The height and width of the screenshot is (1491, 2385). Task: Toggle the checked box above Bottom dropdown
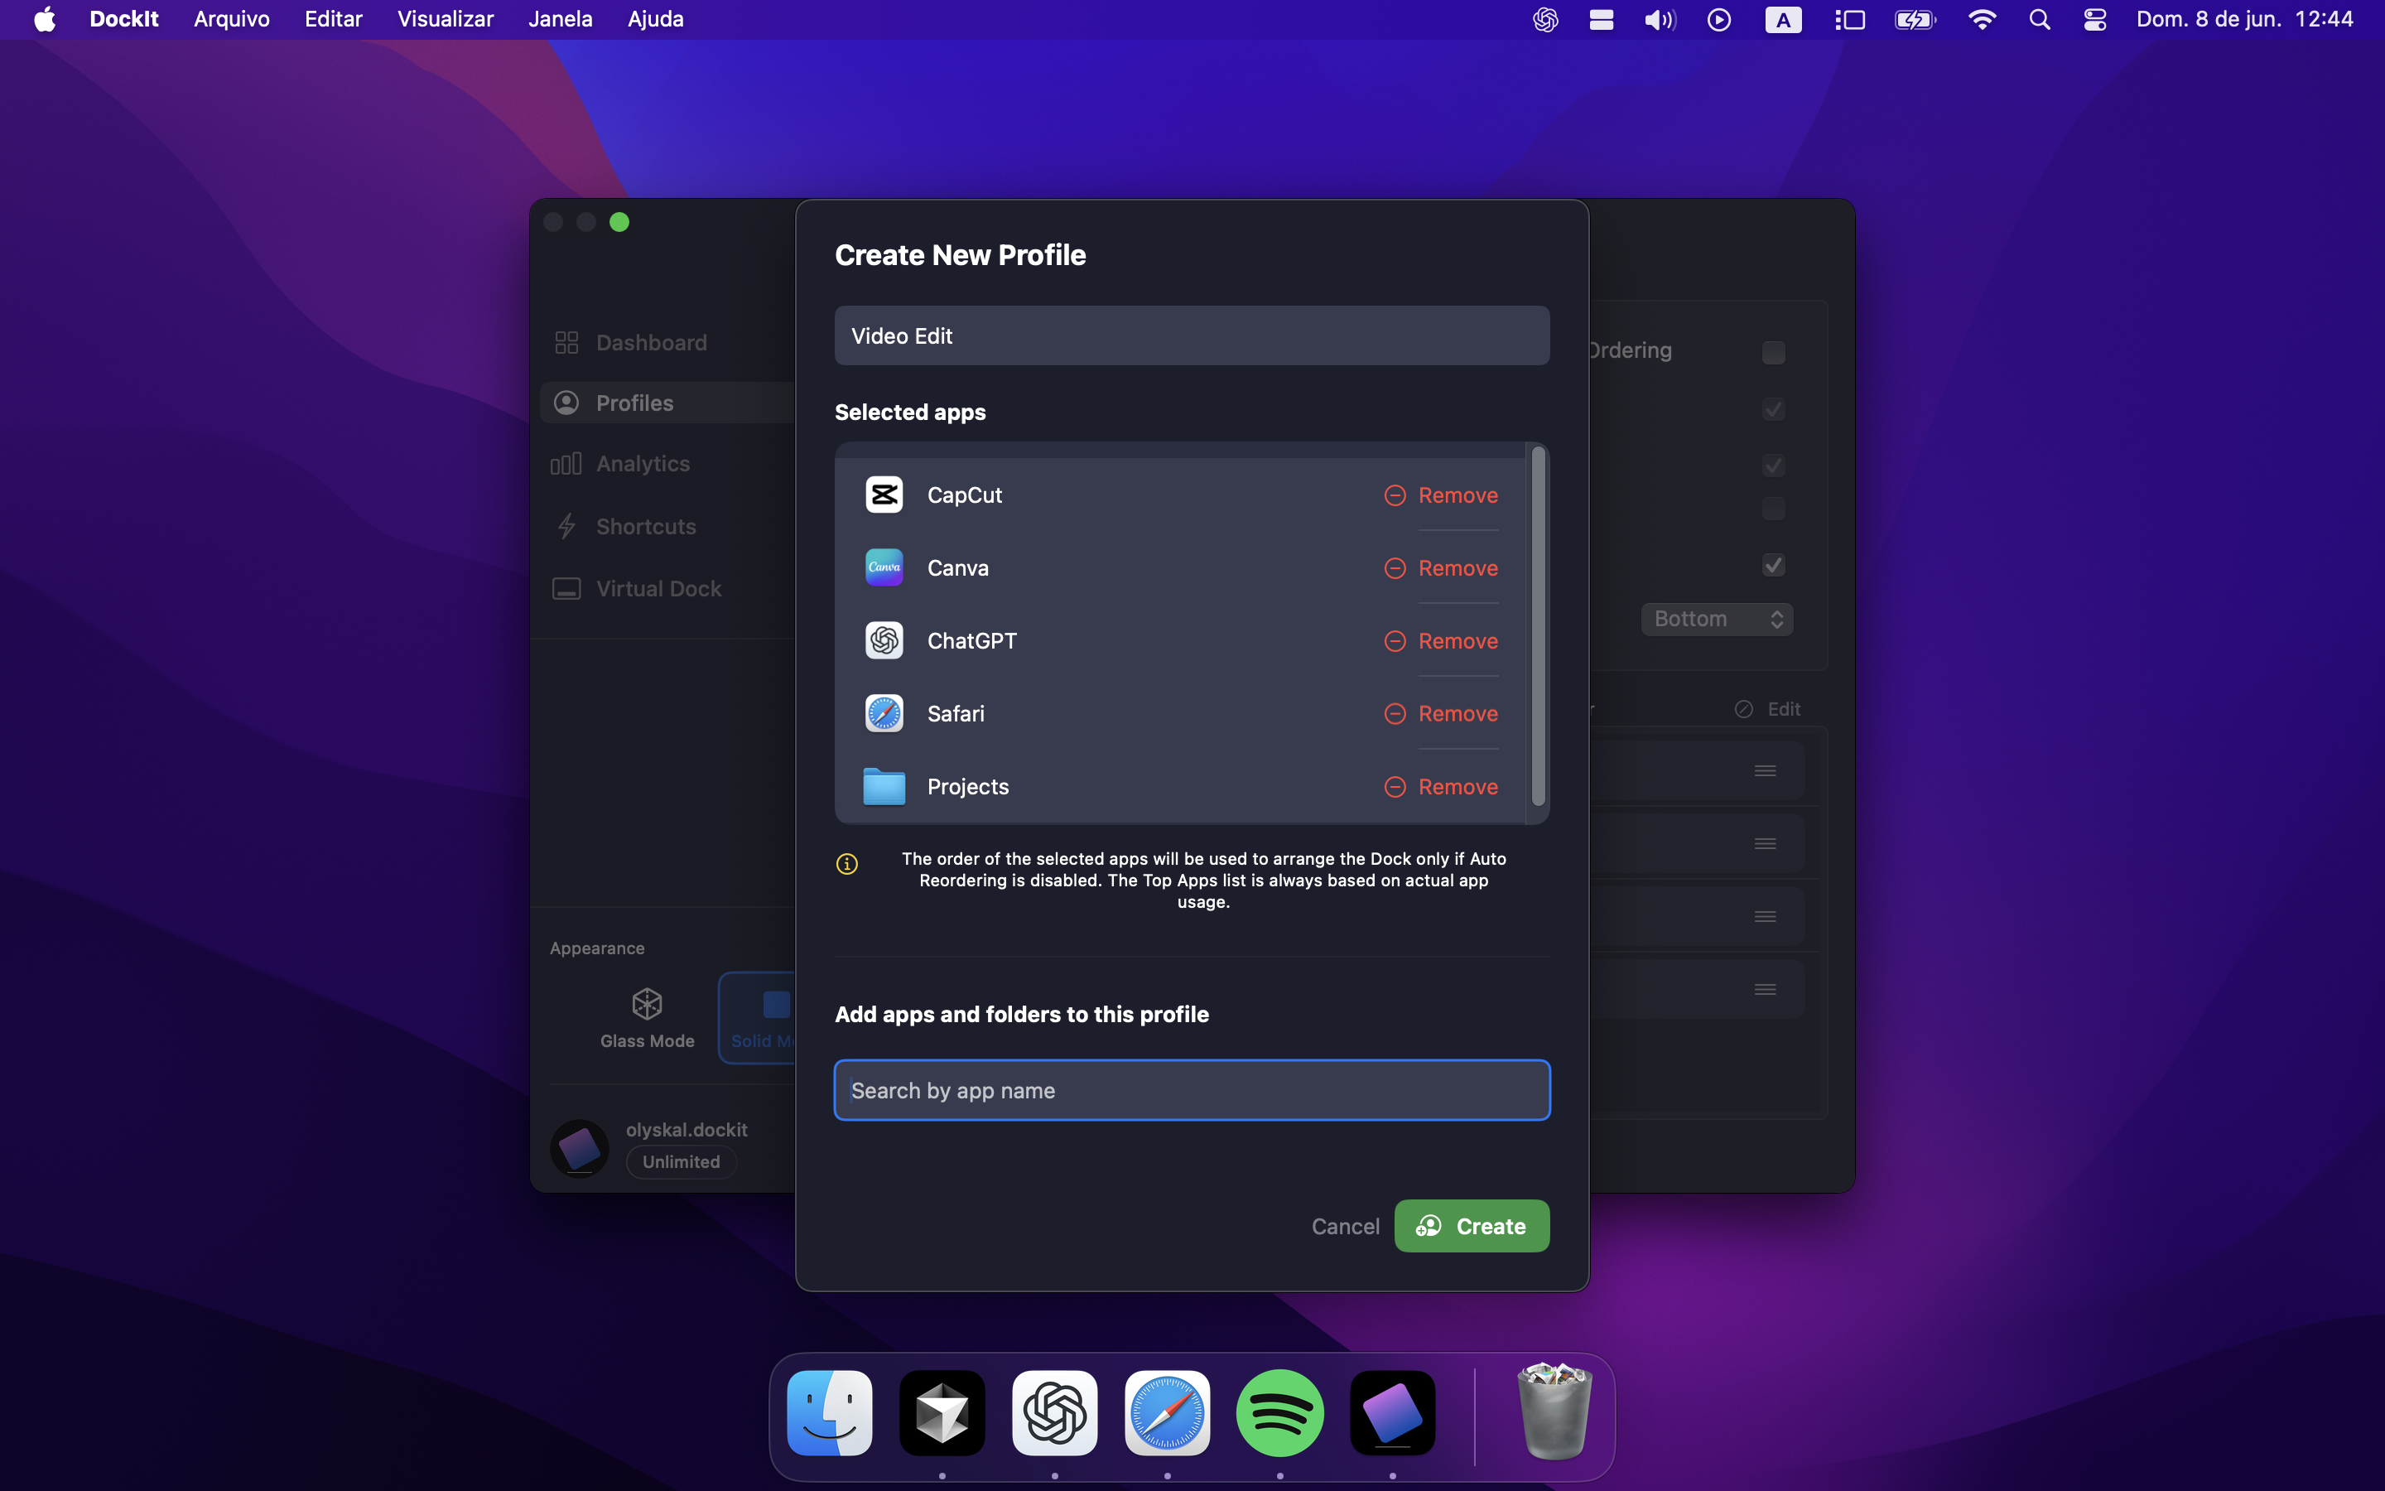(1773, 565)
